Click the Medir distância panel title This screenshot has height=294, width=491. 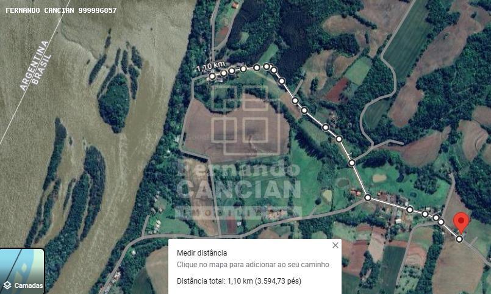point(202,253)
